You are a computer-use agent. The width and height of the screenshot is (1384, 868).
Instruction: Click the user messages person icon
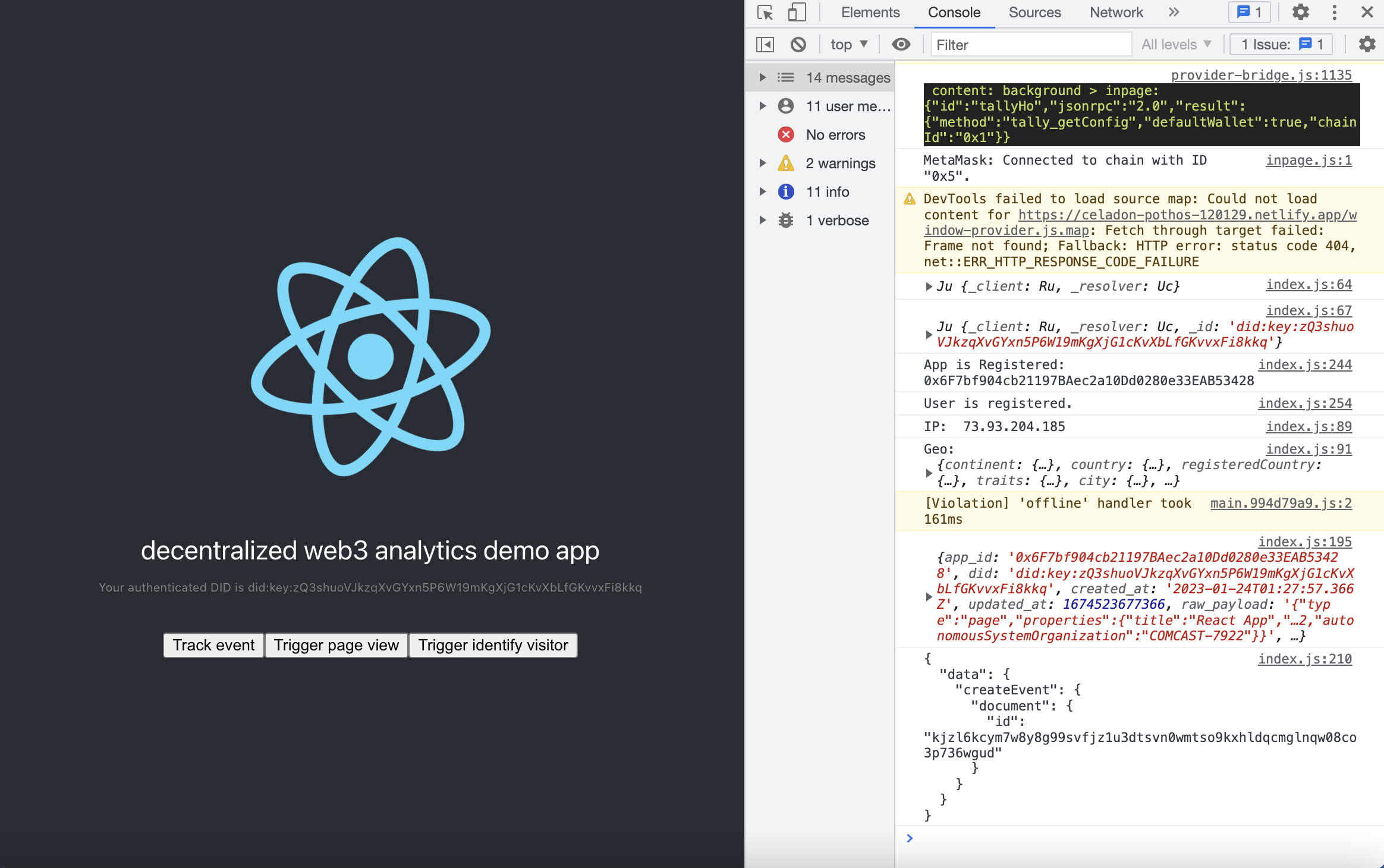point(786,106)
